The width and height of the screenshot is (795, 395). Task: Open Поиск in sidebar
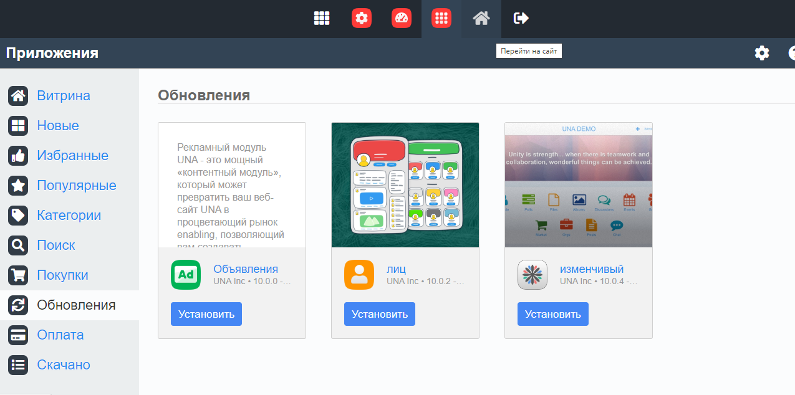pyautogui.click(x=55, y=245)
